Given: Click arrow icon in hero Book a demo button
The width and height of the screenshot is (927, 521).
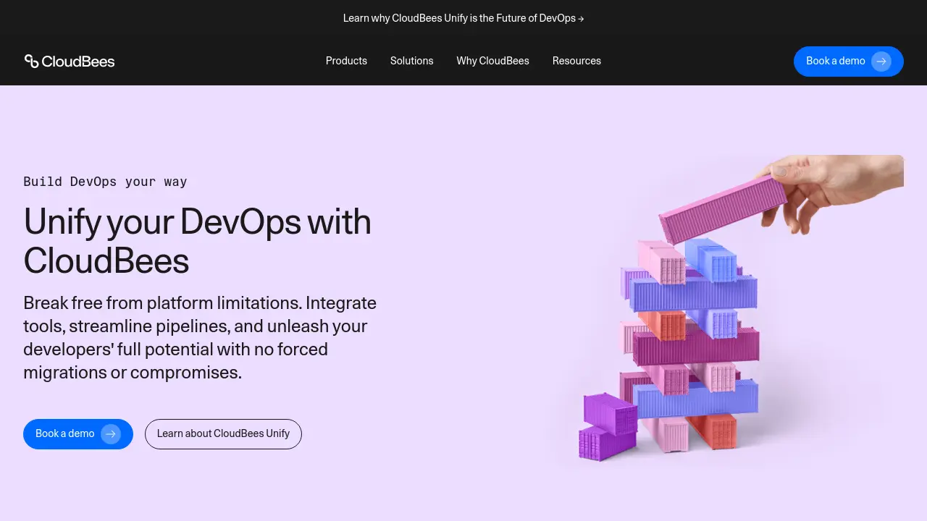Looking at the screenshot, I should (111, 434).
